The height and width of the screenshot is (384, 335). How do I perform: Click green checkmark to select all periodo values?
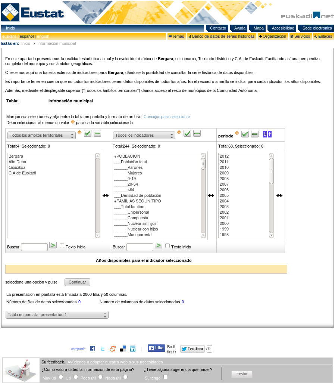pyautogui.click(x=245, y=134)
